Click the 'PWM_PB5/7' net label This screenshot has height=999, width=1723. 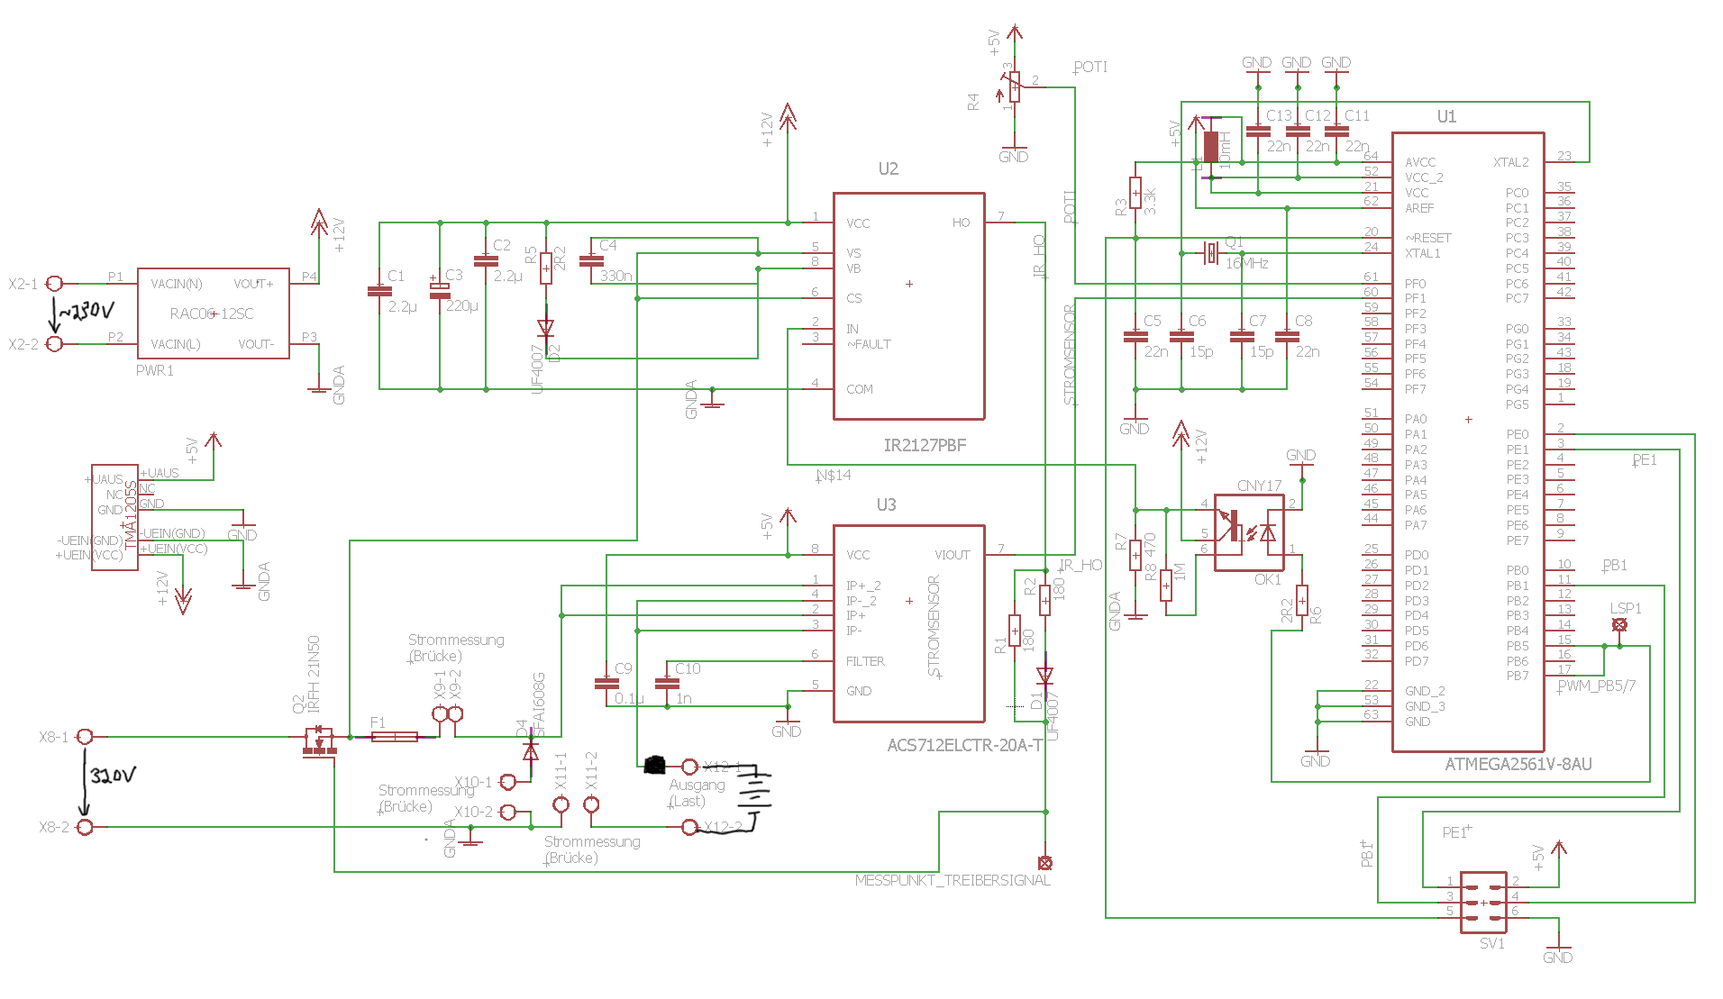(1597, 686)
